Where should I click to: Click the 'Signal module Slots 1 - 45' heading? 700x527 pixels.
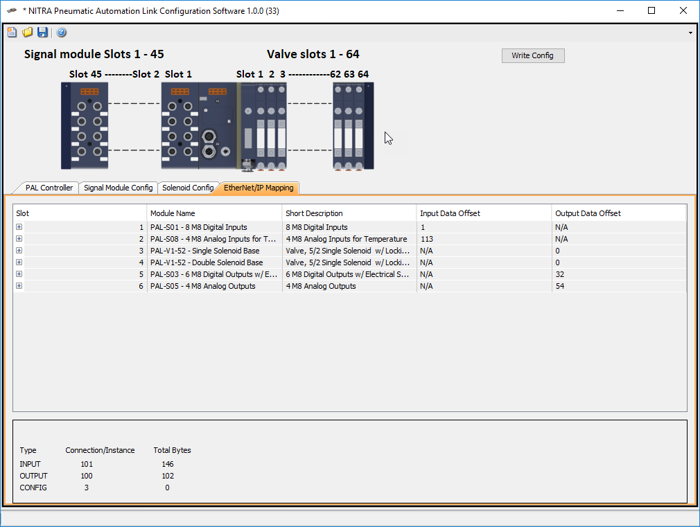click(x=94, y=54)
